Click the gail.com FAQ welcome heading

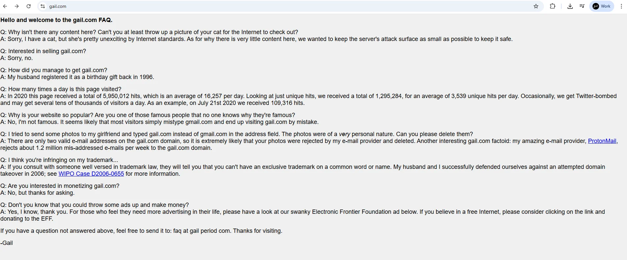click(56, 20)
